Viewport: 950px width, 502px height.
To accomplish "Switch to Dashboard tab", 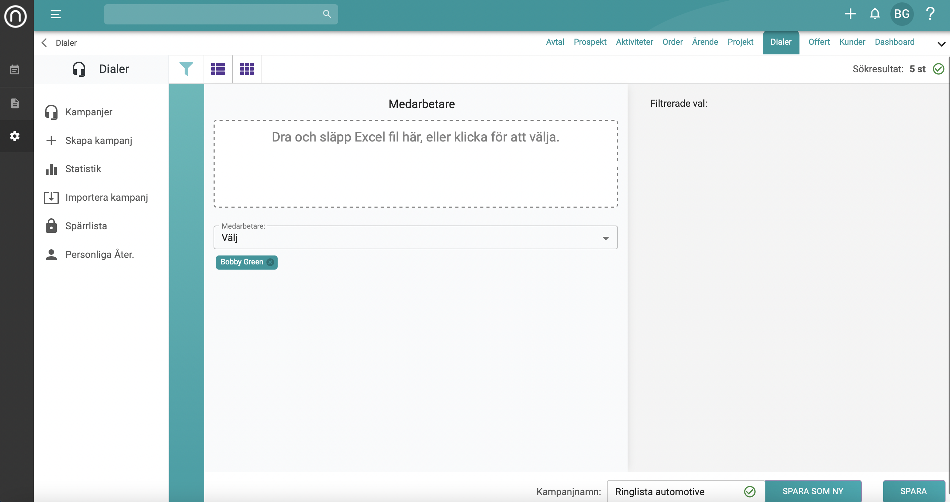I will click(x=894, y=42).
